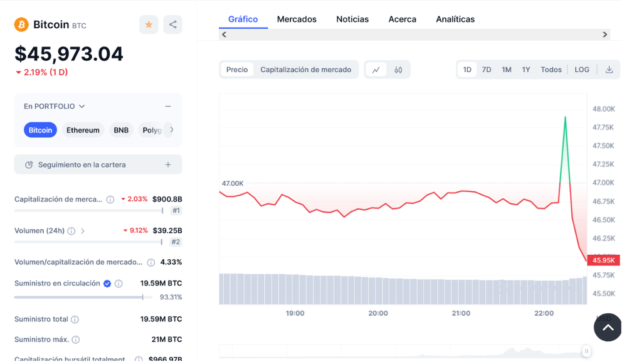Add Bitcoin to favorites with the star icon
Image resolution: width=627 pixels, height=364 pixels.
[x=149, y=24]
